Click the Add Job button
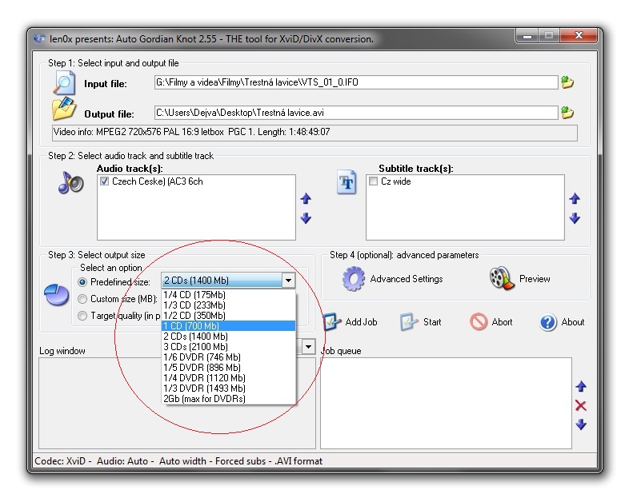 (x=351, y=321)
